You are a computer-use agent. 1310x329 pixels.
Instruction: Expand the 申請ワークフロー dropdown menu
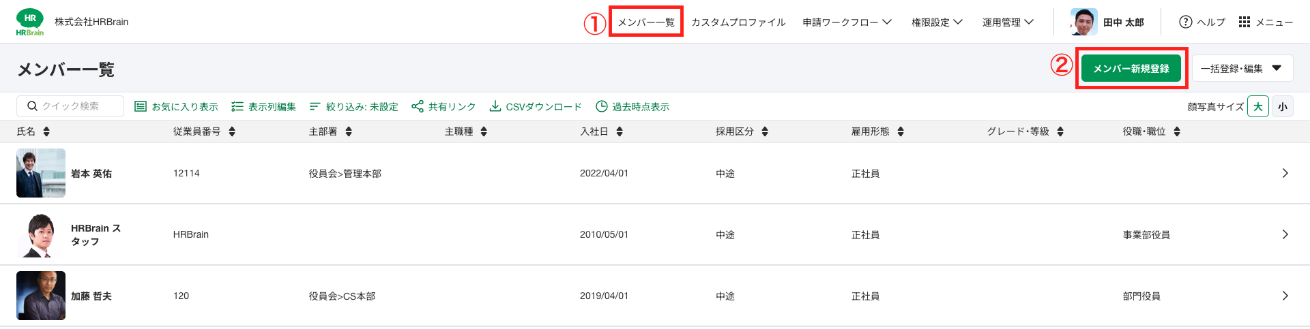click(847, 22)
